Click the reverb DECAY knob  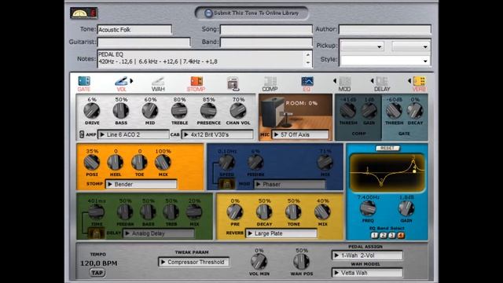click(x=264, y=211)
